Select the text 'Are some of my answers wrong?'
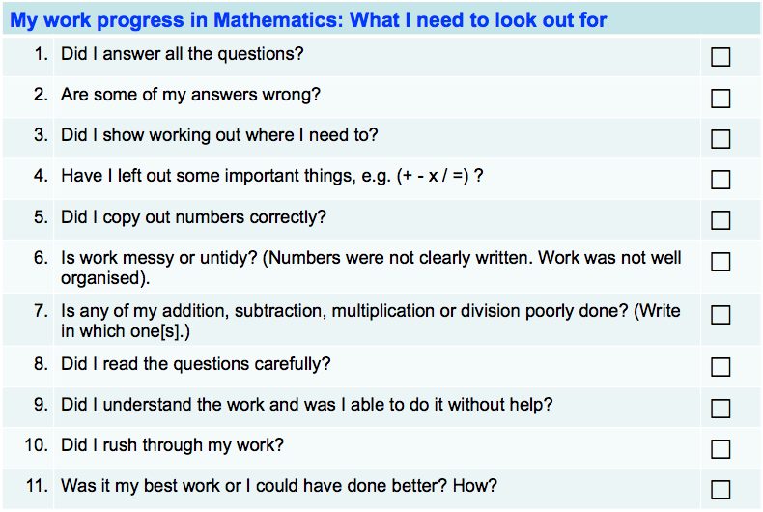 point(190,95)
